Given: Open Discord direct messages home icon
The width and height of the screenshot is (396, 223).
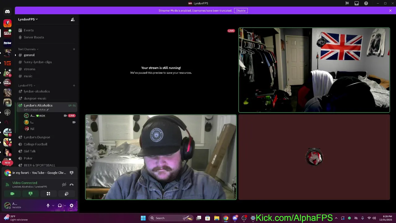Looking at the screenshot, I should tap(7, 12).
